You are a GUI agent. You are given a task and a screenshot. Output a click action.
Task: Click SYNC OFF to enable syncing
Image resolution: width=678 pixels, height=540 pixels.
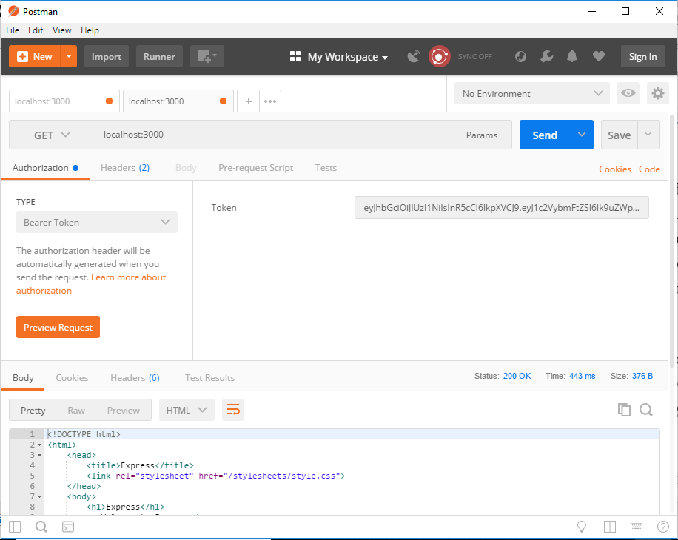click(474, 56)
